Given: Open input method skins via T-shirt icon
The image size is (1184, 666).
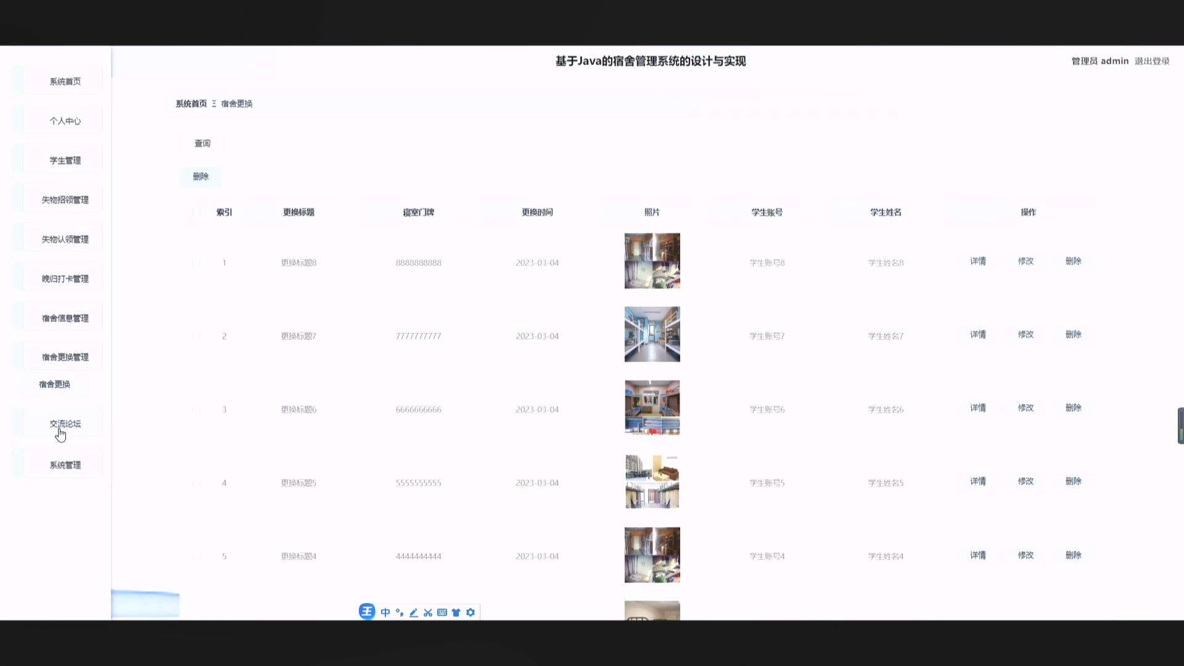Looking at the screenshot, I should pyautogui.click(x=456, y=612).
